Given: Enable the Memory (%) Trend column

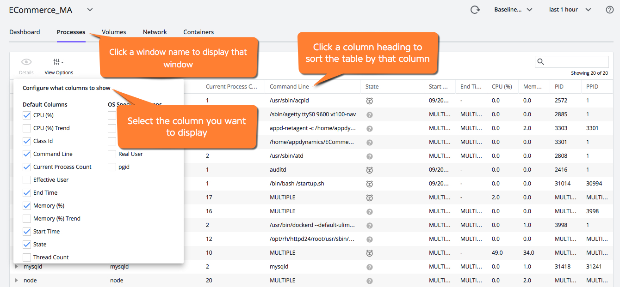Looking at the screenshot, I should [27, 219].
